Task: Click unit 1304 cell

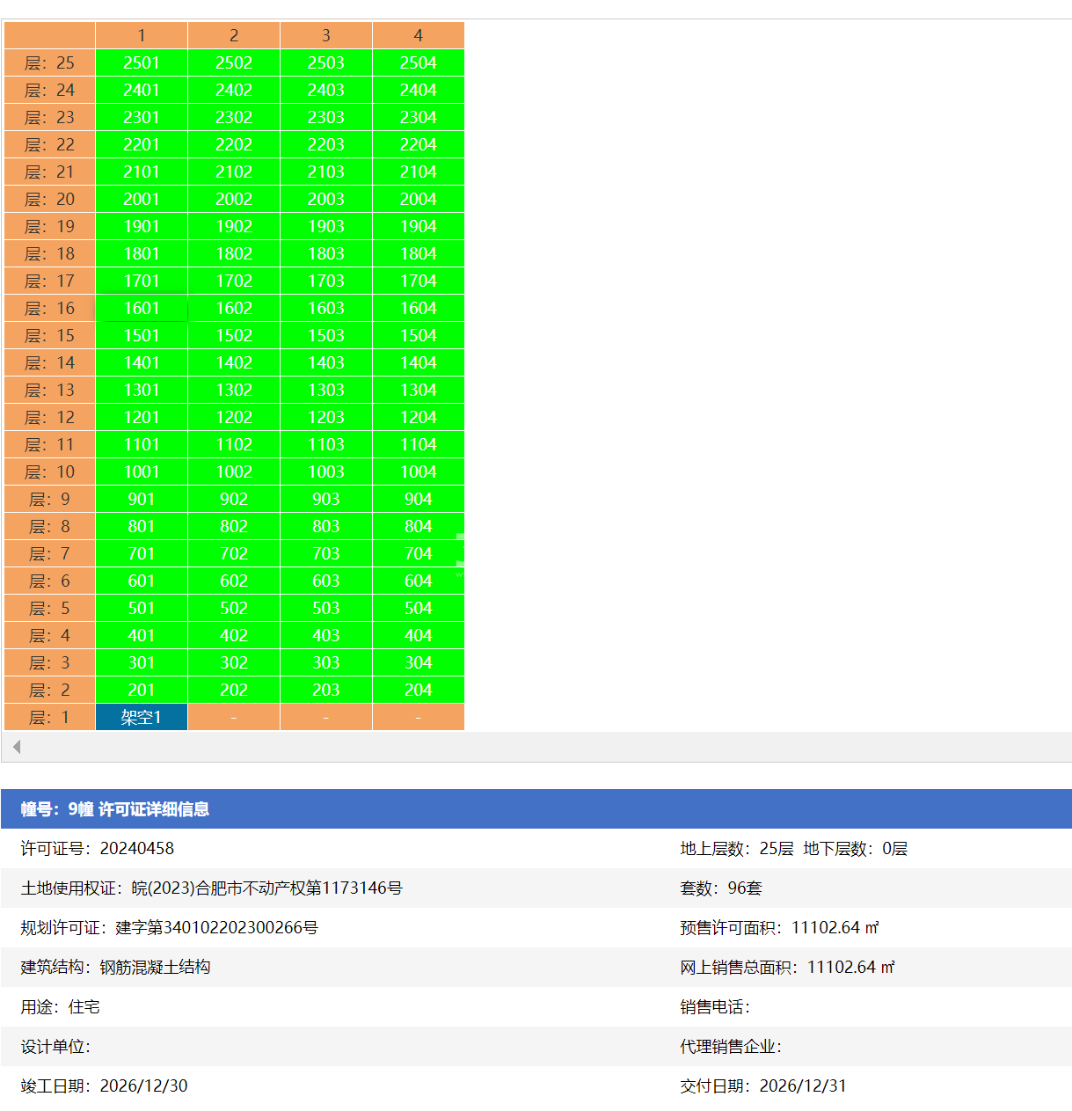Action: pyautogui.click(x=418, y=390)
